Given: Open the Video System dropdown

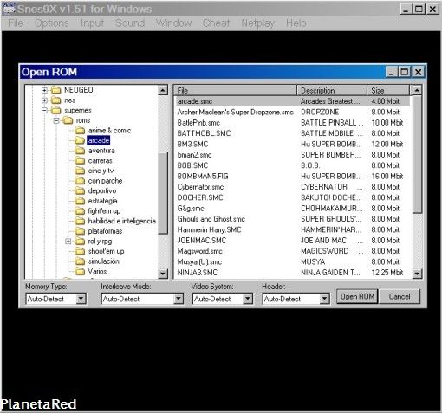Looking at the screenshot, I should pyautogui.click(x=248, y=299).
